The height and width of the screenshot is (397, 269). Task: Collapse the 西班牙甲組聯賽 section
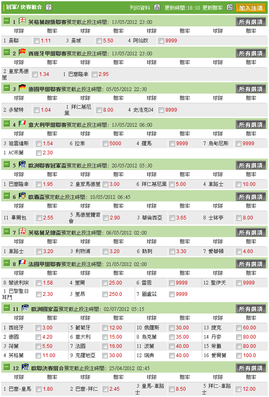(x=7, y=52)
